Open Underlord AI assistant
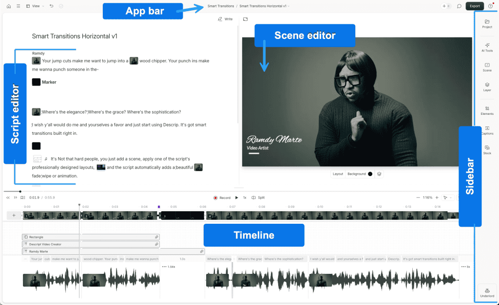 [x=487, y=293]
